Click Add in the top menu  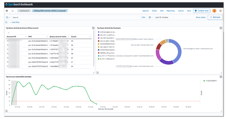click(162, 11)
